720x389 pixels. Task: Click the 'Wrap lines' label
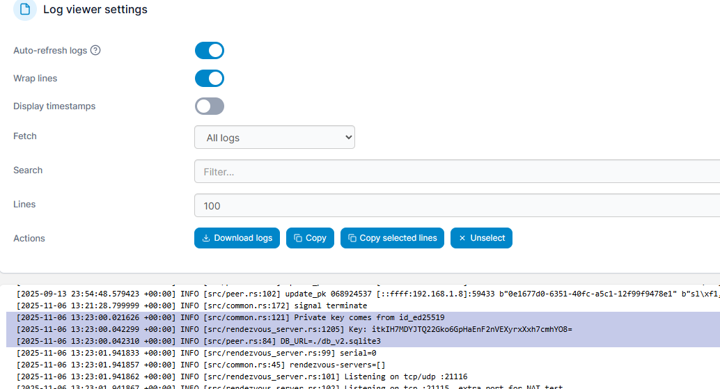[36, 79]
